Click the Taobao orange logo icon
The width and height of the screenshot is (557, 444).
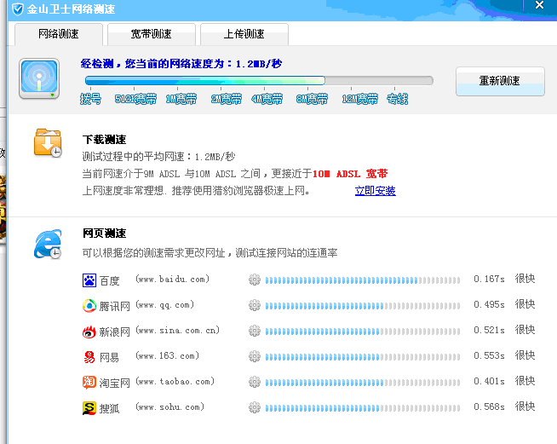click(89, 383)
